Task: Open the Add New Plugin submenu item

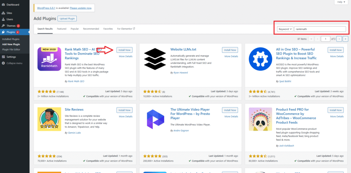Action: pos(11,44)
